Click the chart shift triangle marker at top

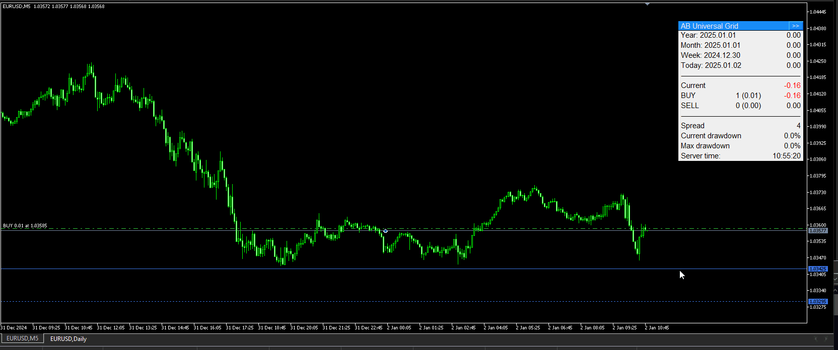pos(648,4)
